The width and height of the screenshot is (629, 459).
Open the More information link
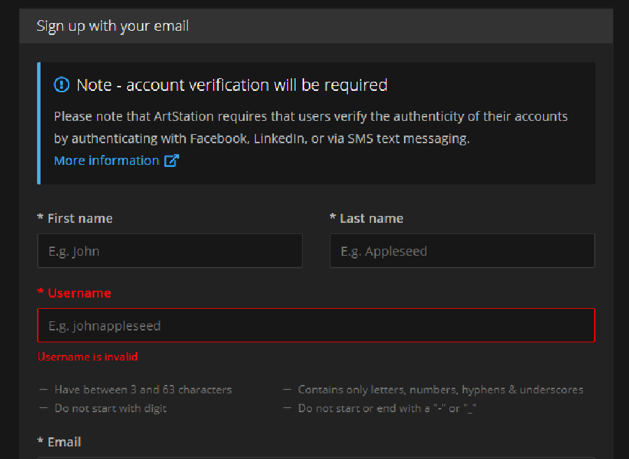(107, 161)
